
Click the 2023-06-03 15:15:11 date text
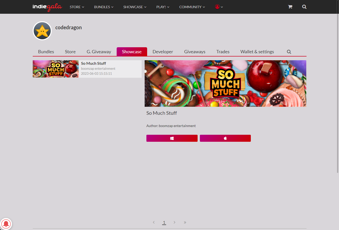click(x=96, y=73)
